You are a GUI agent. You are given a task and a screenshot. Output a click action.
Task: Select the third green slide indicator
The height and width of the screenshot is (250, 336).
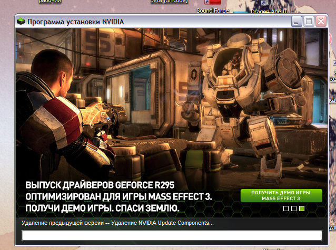point(302,209)
